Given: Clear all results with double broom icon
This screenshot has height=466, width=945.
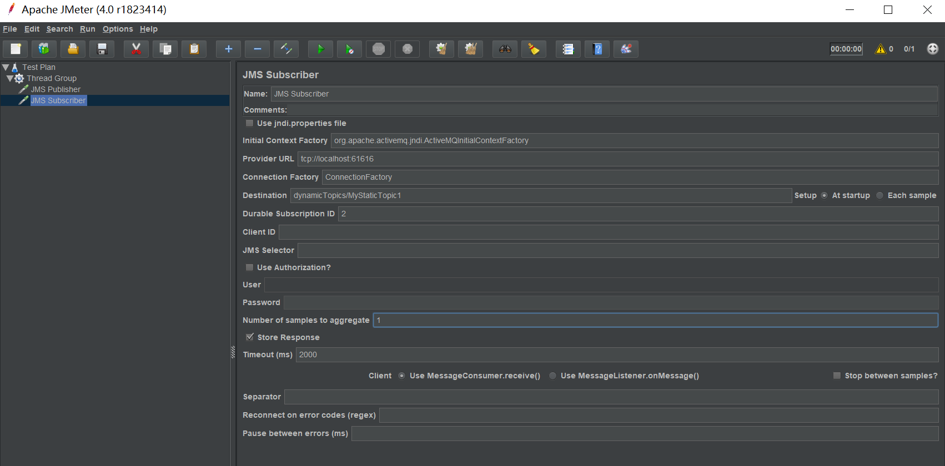Looking at the screenshot, I should tap(470, 49).
